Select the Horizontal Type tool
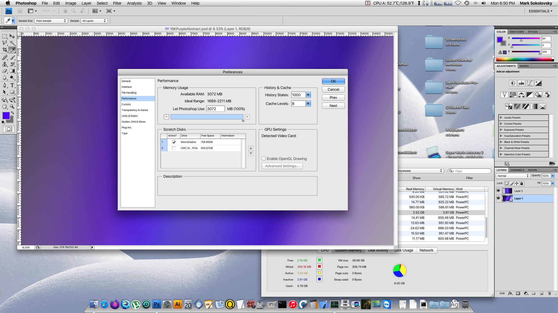The image size is (558, 313). point(12,85)
